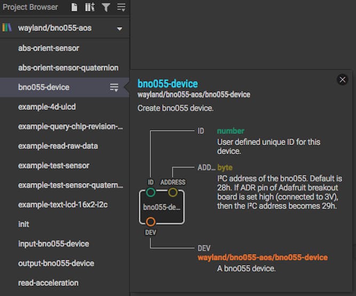Close the bno055-device help popup
The image size is (356, 296).
(x=342, y=79)
